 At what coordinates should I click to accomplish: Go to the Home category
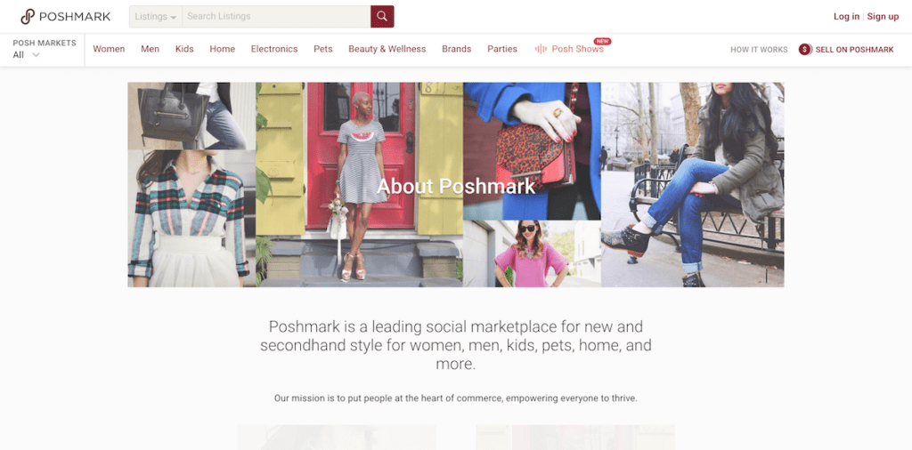pyautogui.click(x=222, y=49)
